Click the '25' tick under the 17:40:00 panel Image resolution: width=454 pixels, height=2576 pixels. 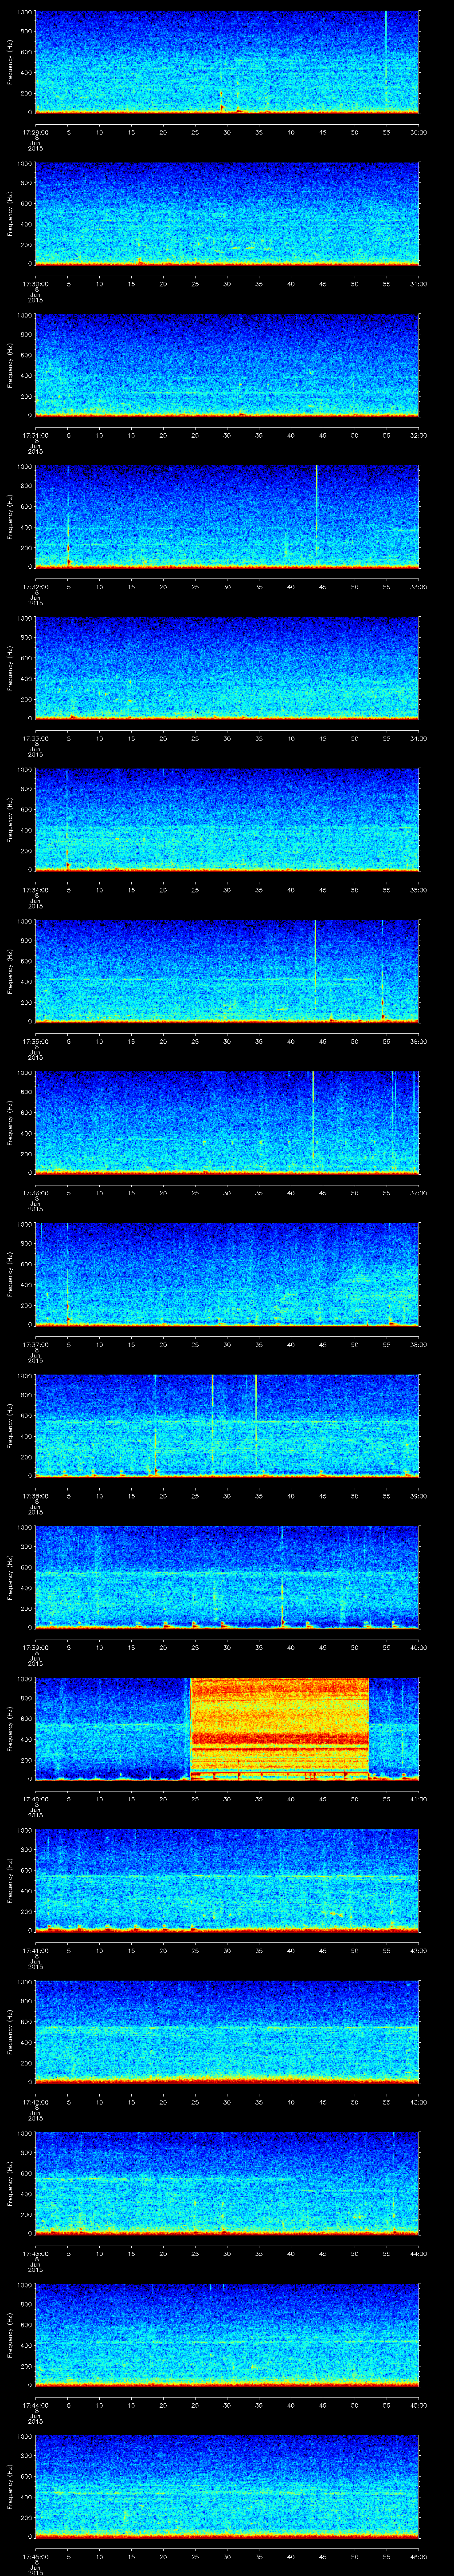pos(195,1799)
